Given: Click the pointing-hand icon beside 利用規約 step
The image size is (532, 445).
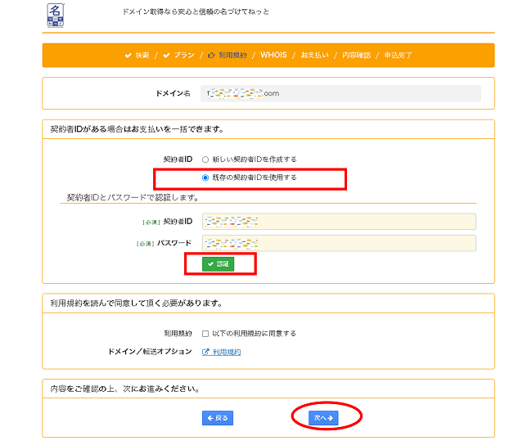Looking at the screenshot, I should [212, 56].
